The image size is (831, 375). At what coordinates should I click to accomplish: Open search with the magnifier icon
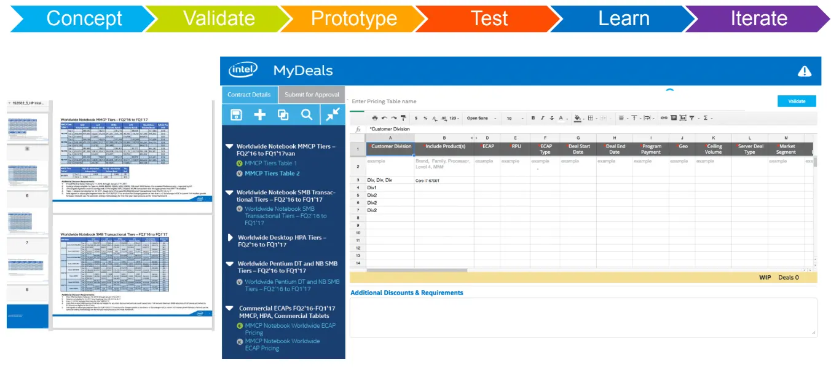[307, 114]
